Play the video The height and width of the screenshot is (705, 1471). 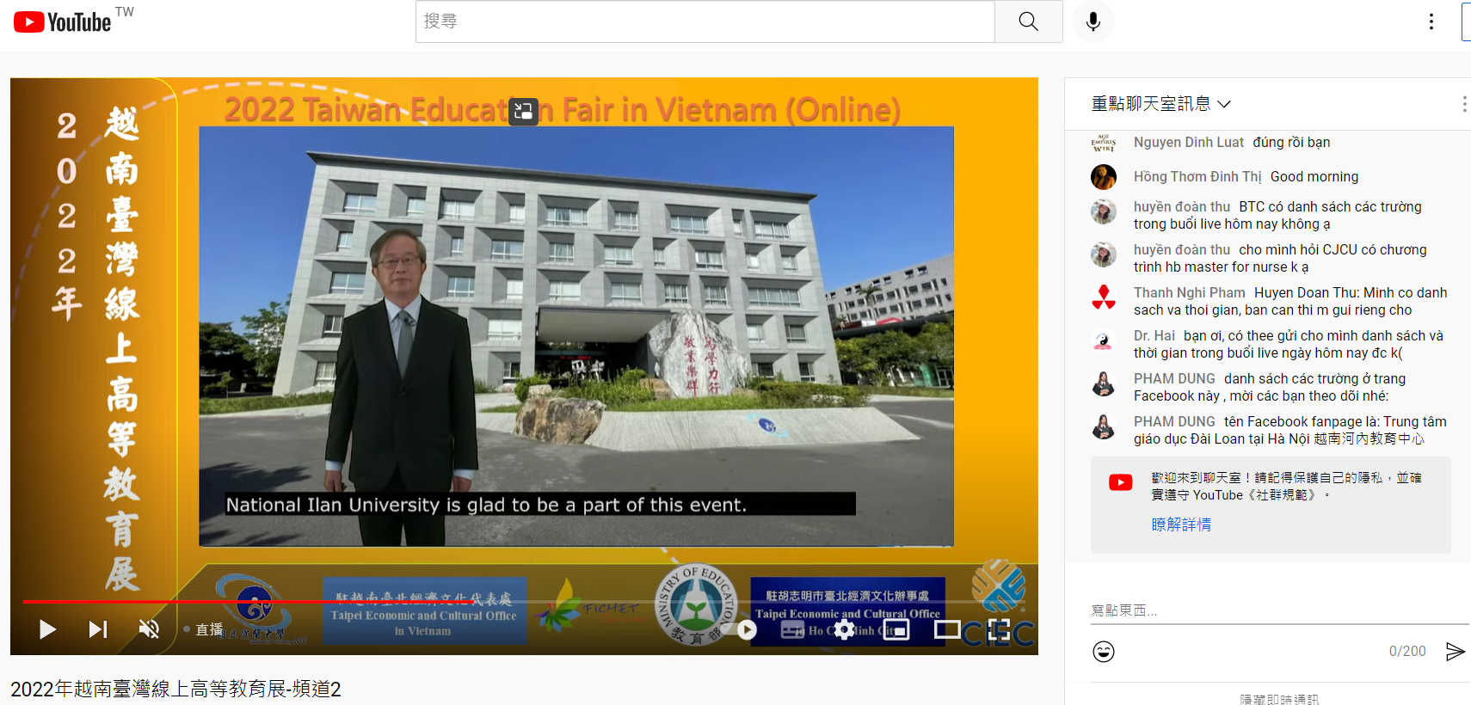[x=47, y=629]
